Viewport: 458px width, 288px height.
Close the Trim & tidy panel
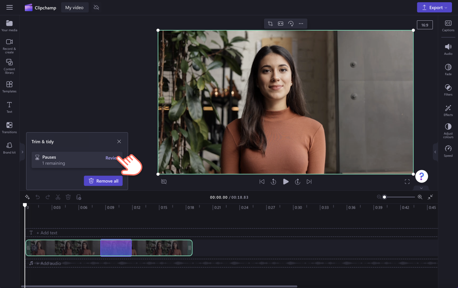(x=119, y=141)
